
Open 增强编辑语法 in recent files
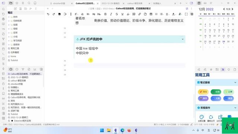coord(17,94)
